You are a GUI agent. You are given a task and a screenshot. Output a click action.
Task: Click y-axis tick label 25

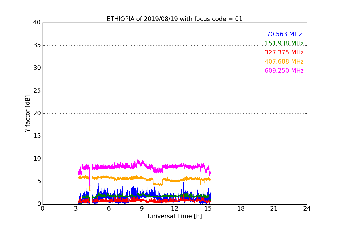coord(37,91)
